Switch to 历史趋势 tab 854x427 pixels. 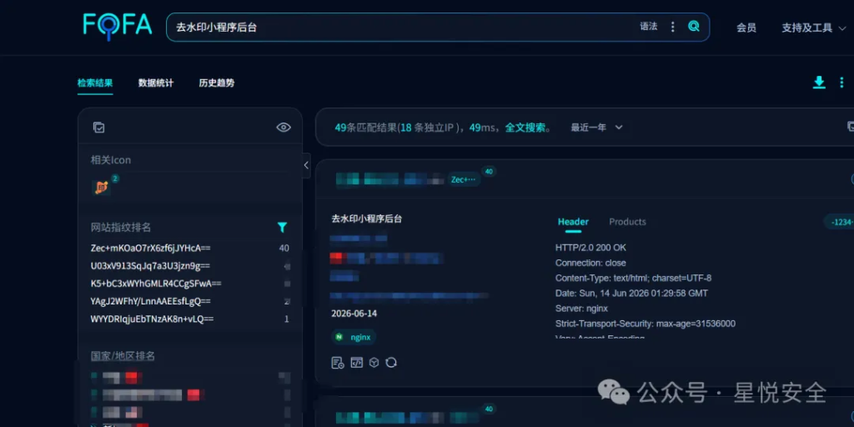tap(217, 83)
